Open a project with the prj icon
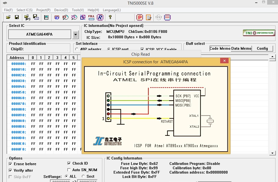Viewport: 278px width, 182px height. click(27, 17)
